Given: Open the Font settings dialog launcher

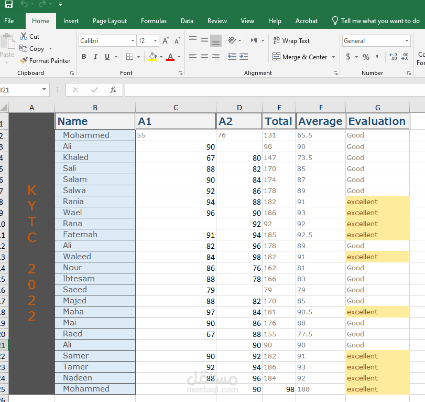Looking at the screenshot, I should coord(180,73).
